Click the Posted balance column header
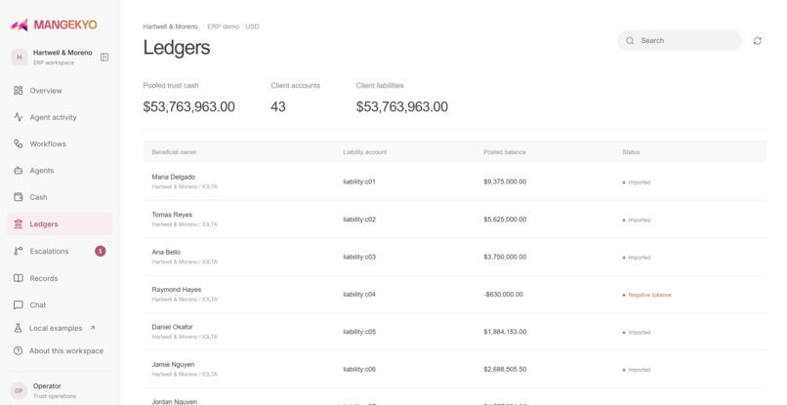The image size is (787, 405). 505,152
